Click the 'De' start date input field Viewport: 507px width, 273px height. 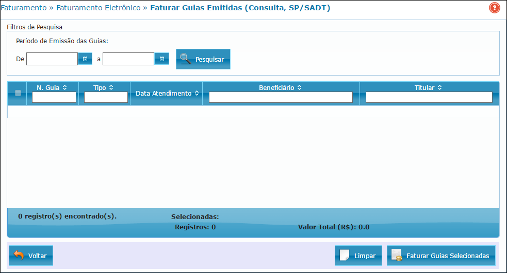tap(52, 59)
